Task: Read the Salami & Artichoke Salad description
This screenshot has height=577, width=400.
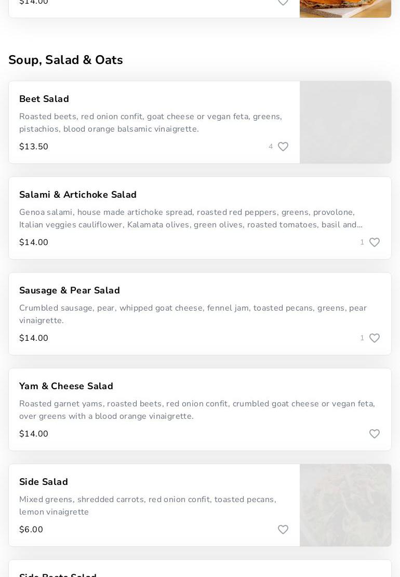Action: pyautogui.click(x=191, y=219)
